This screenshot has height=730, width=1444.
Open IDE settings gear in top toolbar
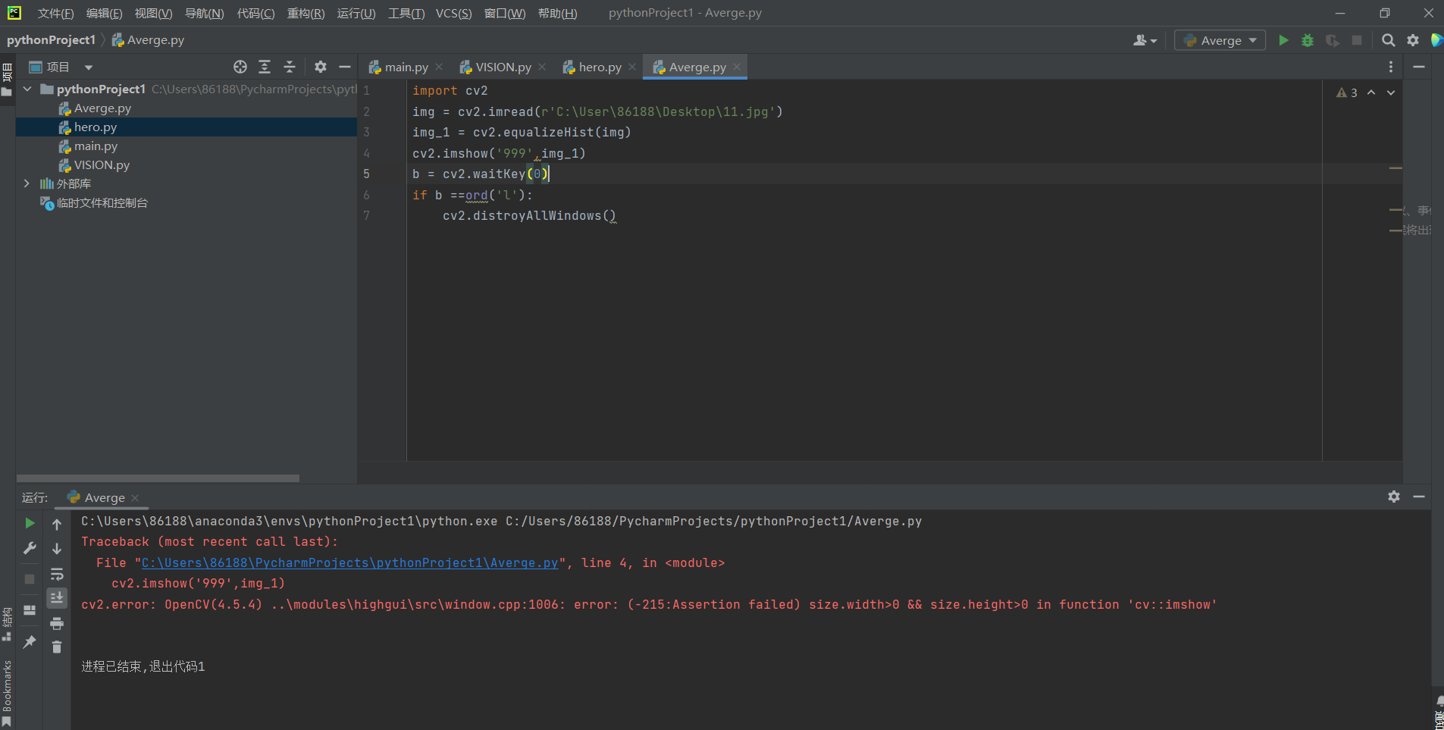1413,40
